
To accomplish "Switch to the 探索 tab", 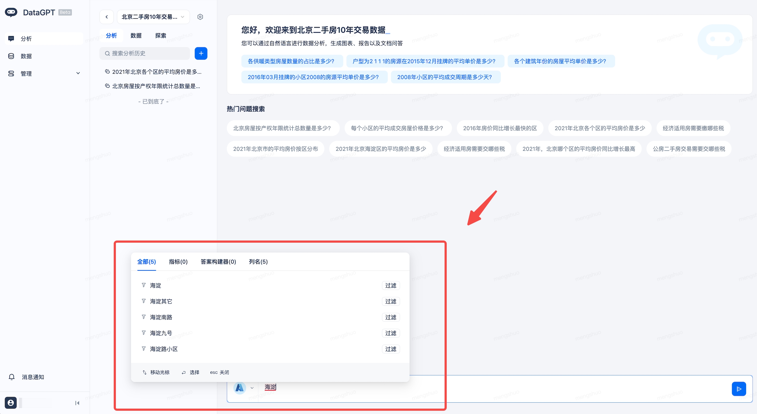I will [161, 35].
